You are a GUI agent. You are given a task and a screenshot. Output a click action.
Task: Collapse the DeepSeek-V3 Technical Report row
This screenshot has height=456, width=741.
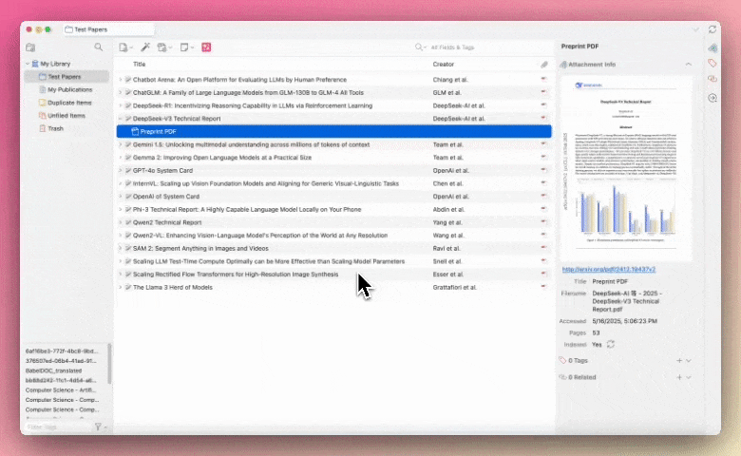click(120, 119)
